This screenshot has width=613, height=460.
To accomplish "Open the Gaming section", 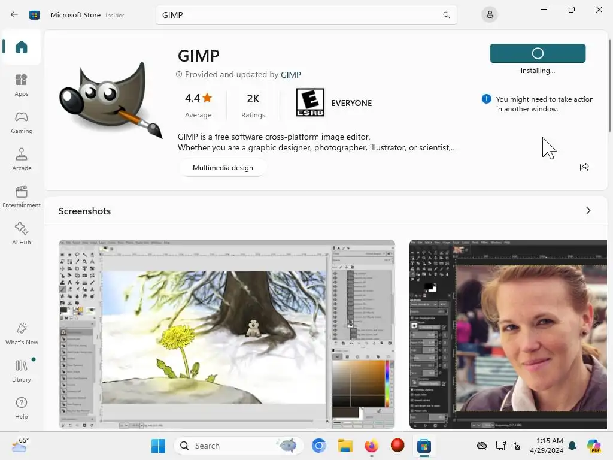I will pos(22,122).
